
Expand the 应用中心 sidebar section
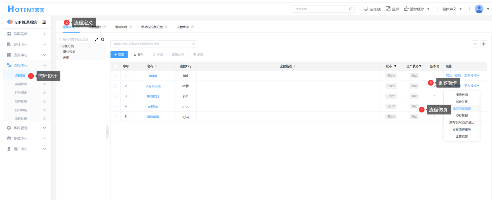[x=26, y=55]
